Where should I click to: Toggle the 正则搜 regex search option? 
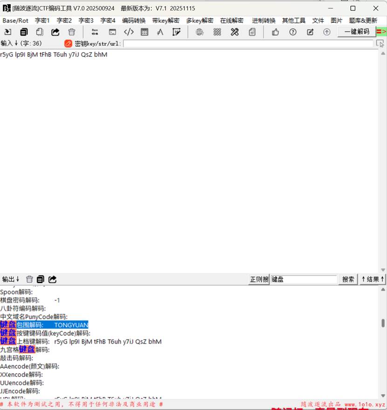tap(259, 279)
